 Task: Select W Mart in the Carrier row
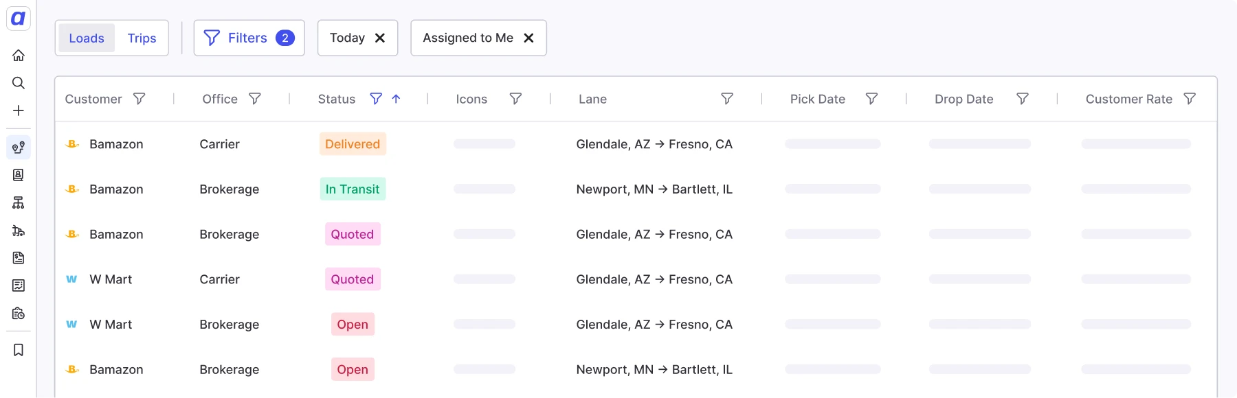click(111, 279)
